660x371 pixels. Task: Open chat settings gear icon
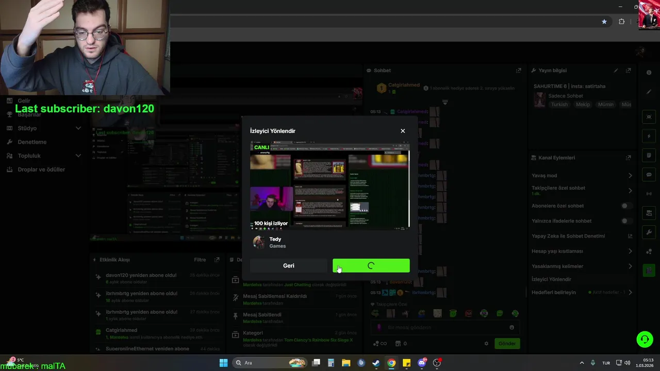[x=486, y=344]
